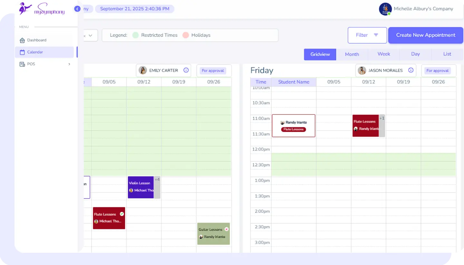This screenshot has height=265, width=464.
Task: Click the pink Holidays legend swatch
Action: click(186, 35)
